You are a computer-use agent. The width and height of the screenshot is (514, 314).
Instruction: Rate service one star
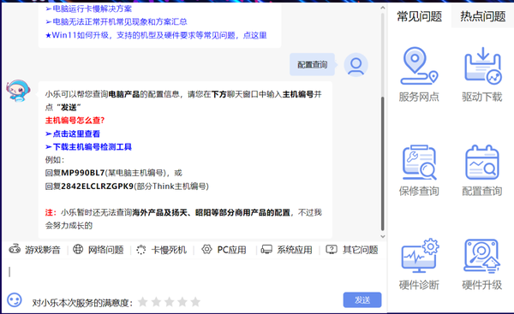coord(142,301)
